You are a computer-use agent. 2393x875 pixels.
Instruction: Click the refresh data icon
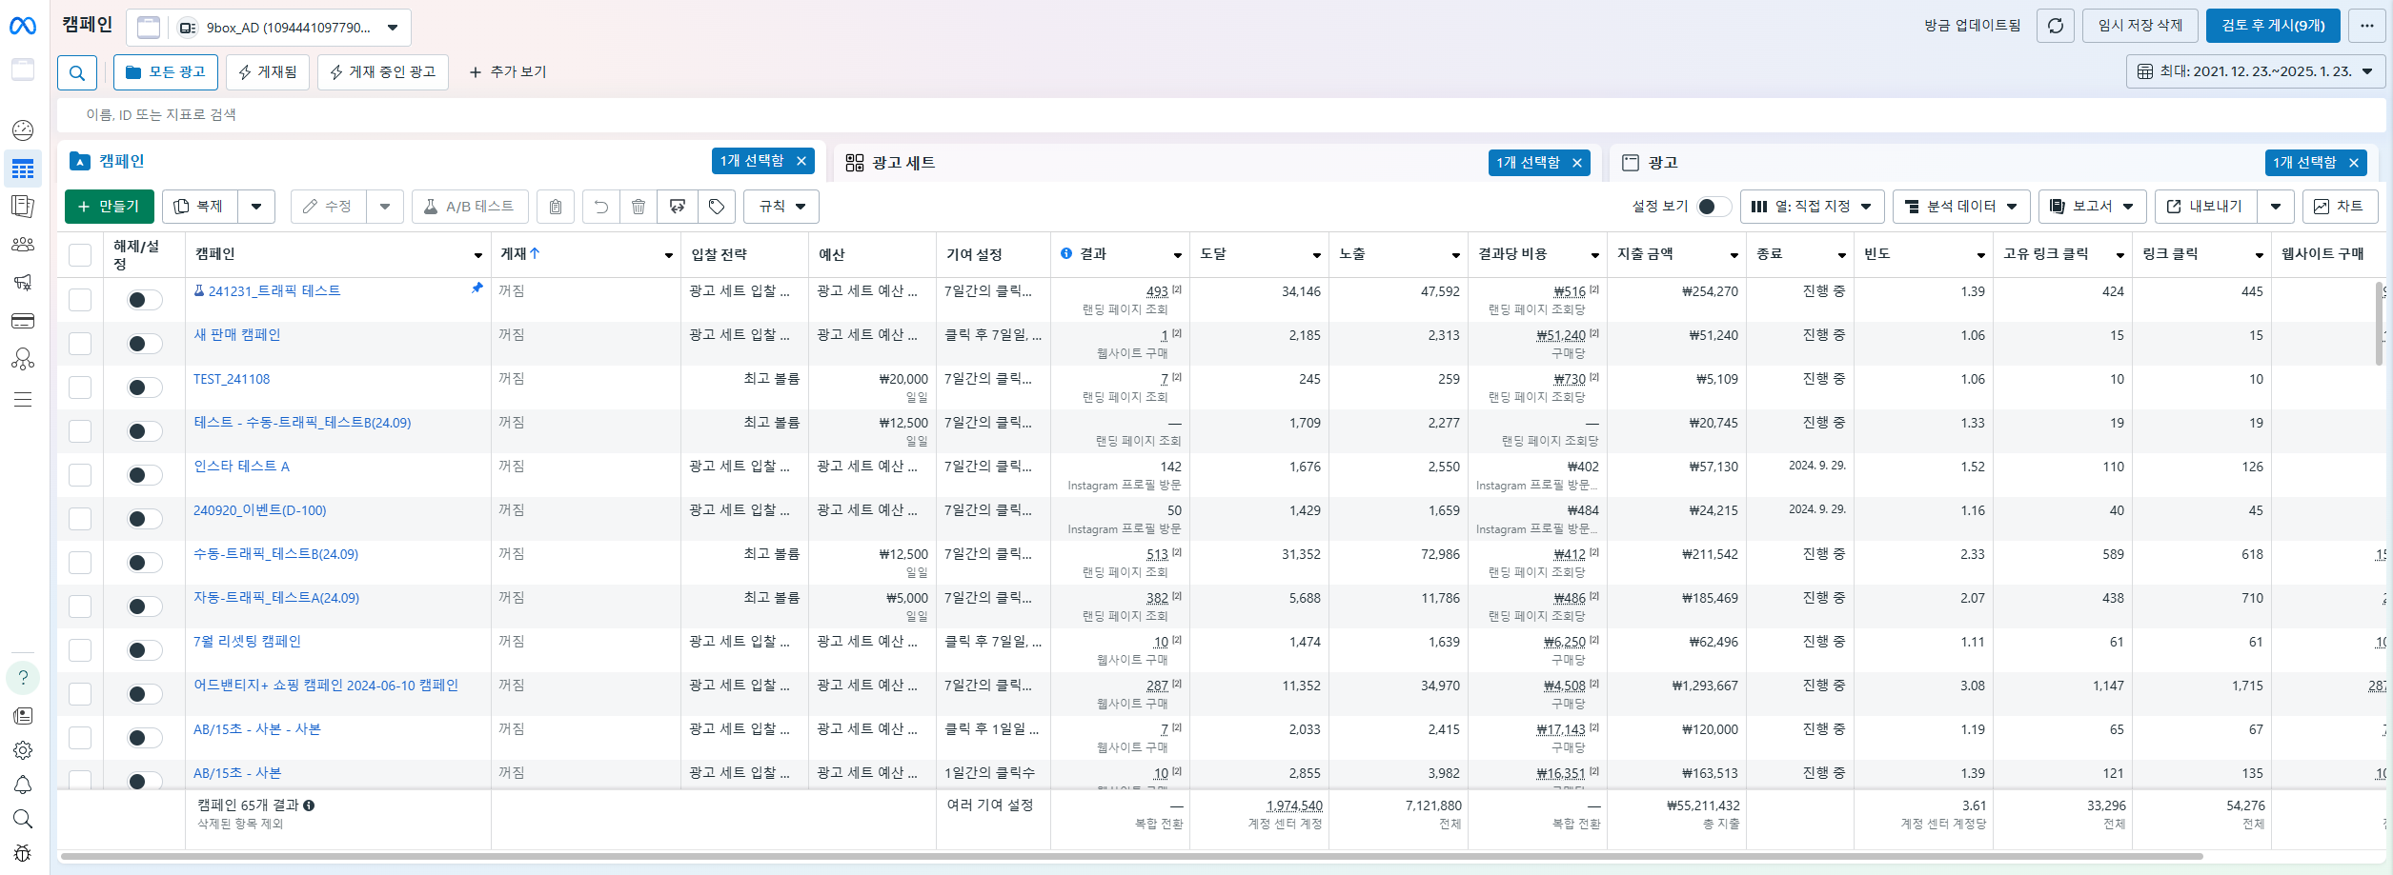[x=2056, y=26]
